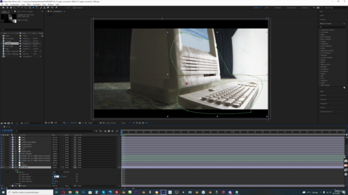The height and width of the screenshot is (195, 348).
Task: Click the green Mask 1 color swatch
Action: click(x=17, y=172)
